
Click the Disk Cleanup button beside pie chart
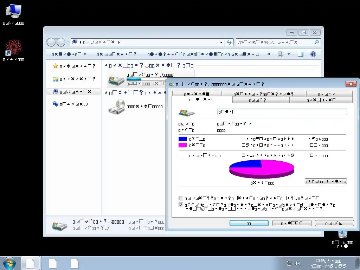click(326, 181)
